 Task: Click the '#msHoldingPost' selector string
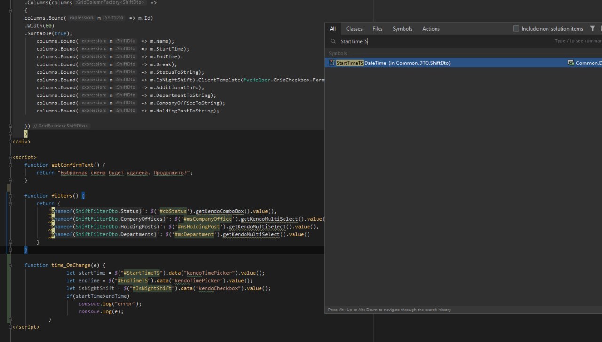click(198, 227)
